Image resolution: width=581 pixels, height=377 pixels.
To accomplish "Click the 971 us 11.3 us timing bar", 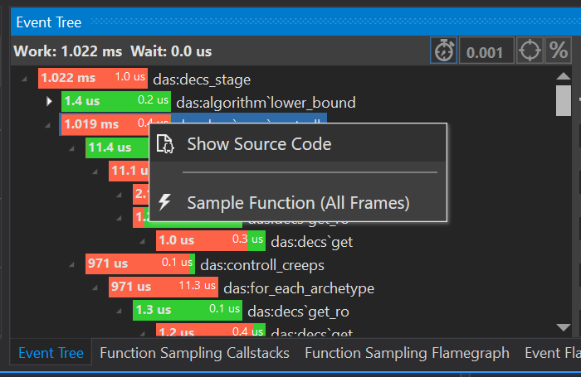I will [164, 287].
